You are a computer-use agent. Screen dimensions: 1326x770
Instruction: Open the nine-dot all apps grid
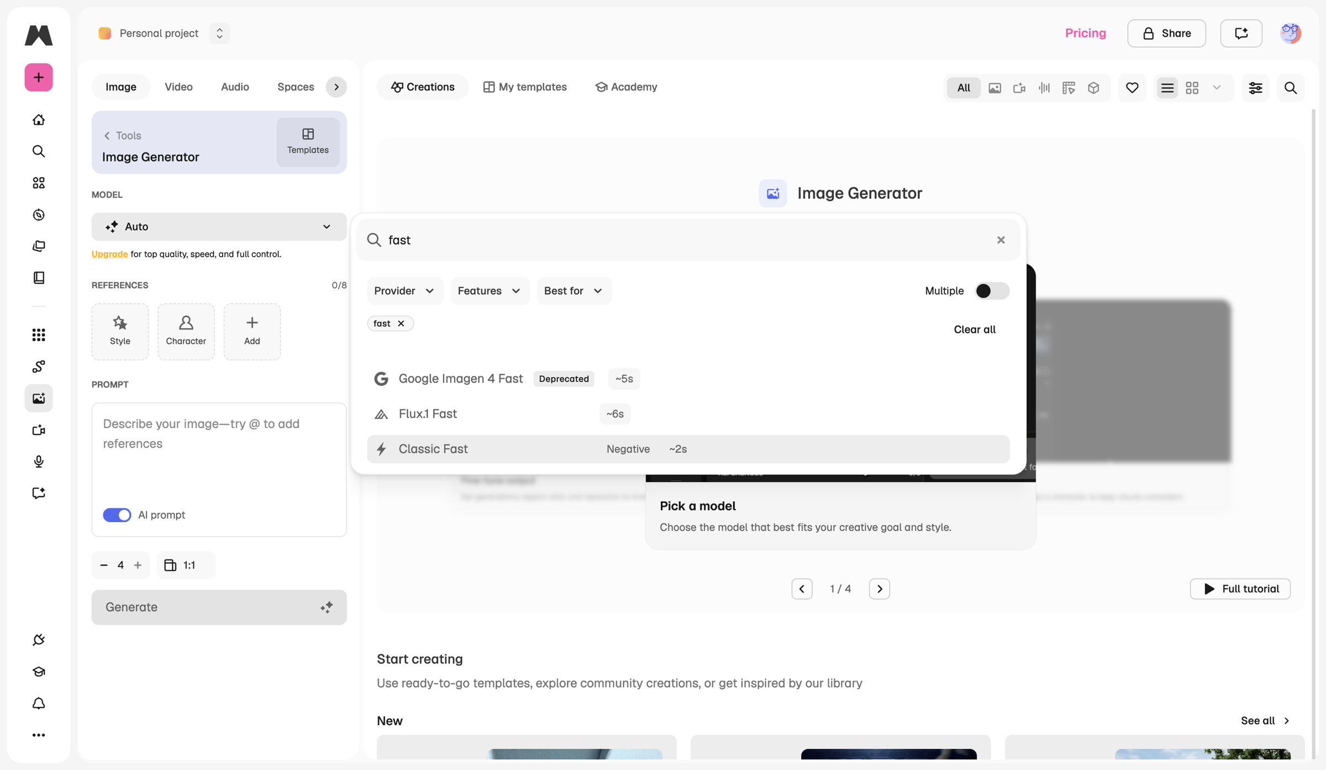point(39,334)
